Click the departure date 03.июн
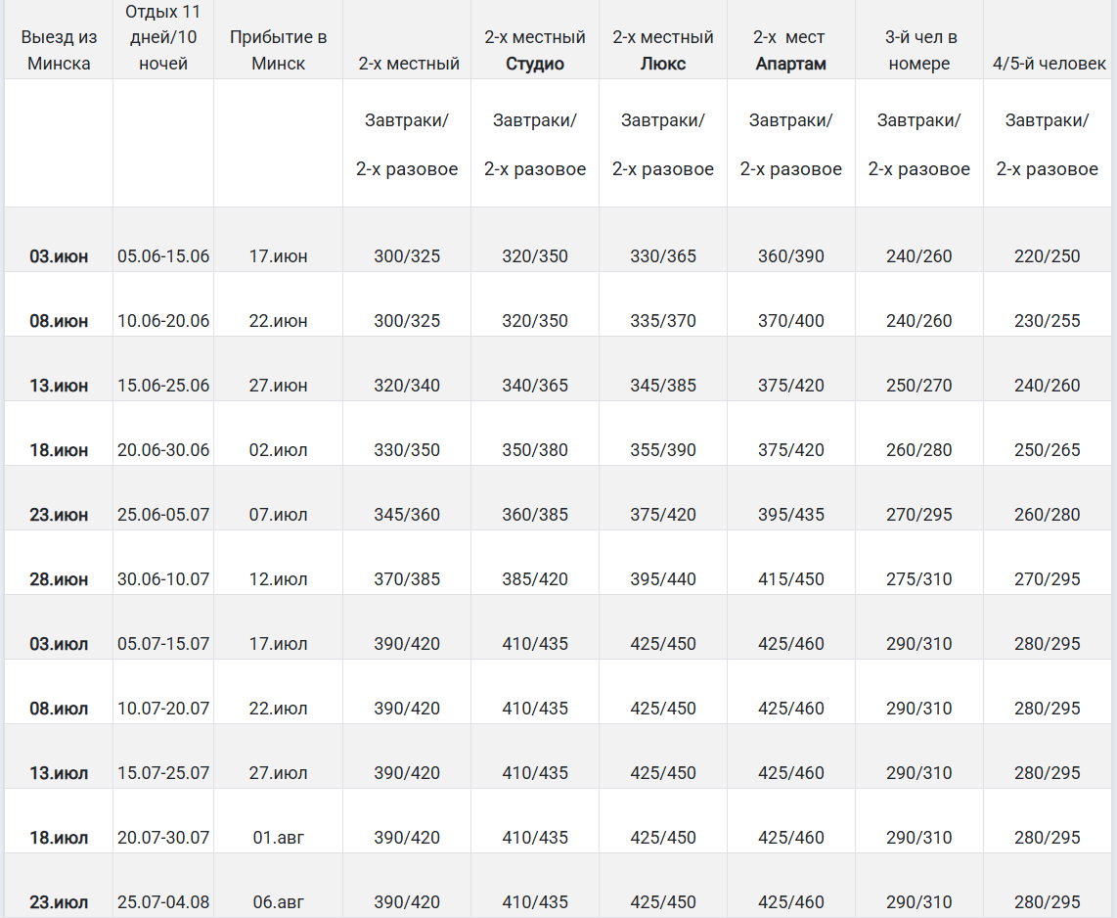 pyautogui.click(x=59, y=256)
